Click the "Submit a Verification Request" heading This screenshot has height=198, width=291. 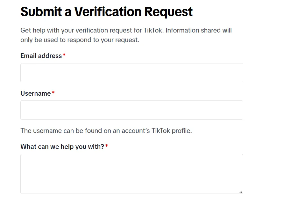[106, 12]
